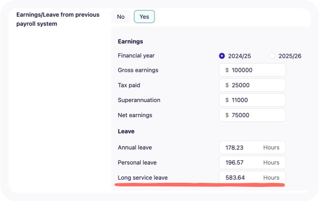Click the Long service leave hours field
The image size is (319, 201).
point(252,177)
